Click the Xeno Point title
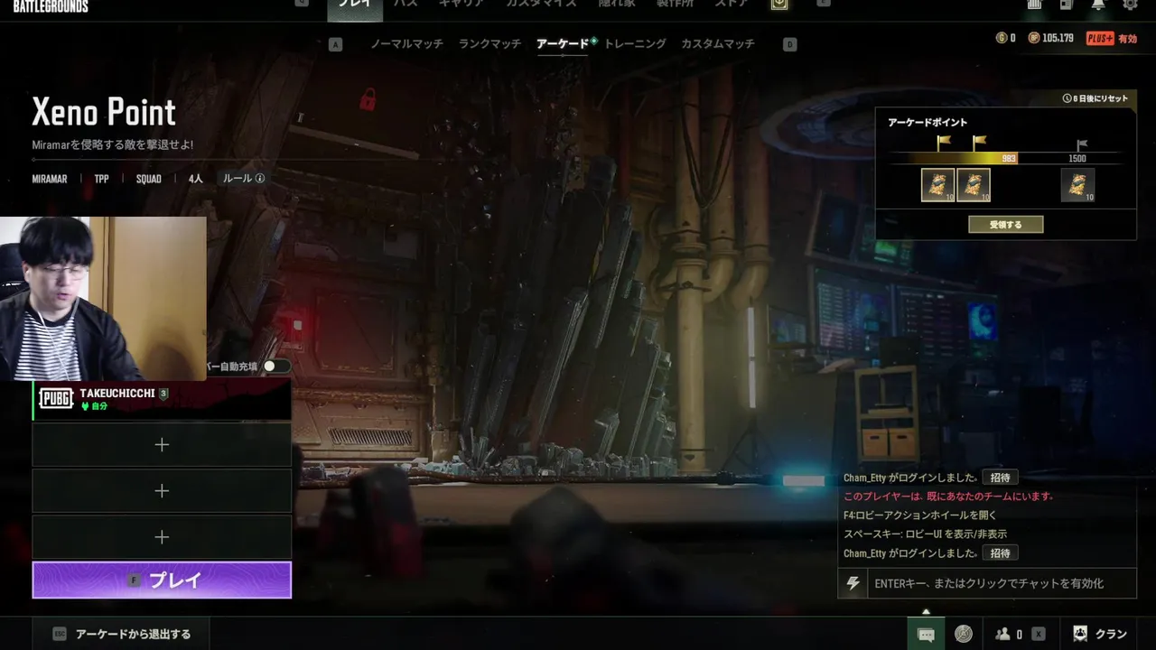Screen dimensions: 1156x650 (x=104, y=112)
